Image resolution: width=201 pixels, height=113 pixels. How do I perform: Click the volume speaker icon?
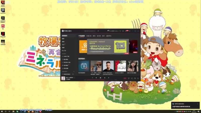tap(132, 78)
